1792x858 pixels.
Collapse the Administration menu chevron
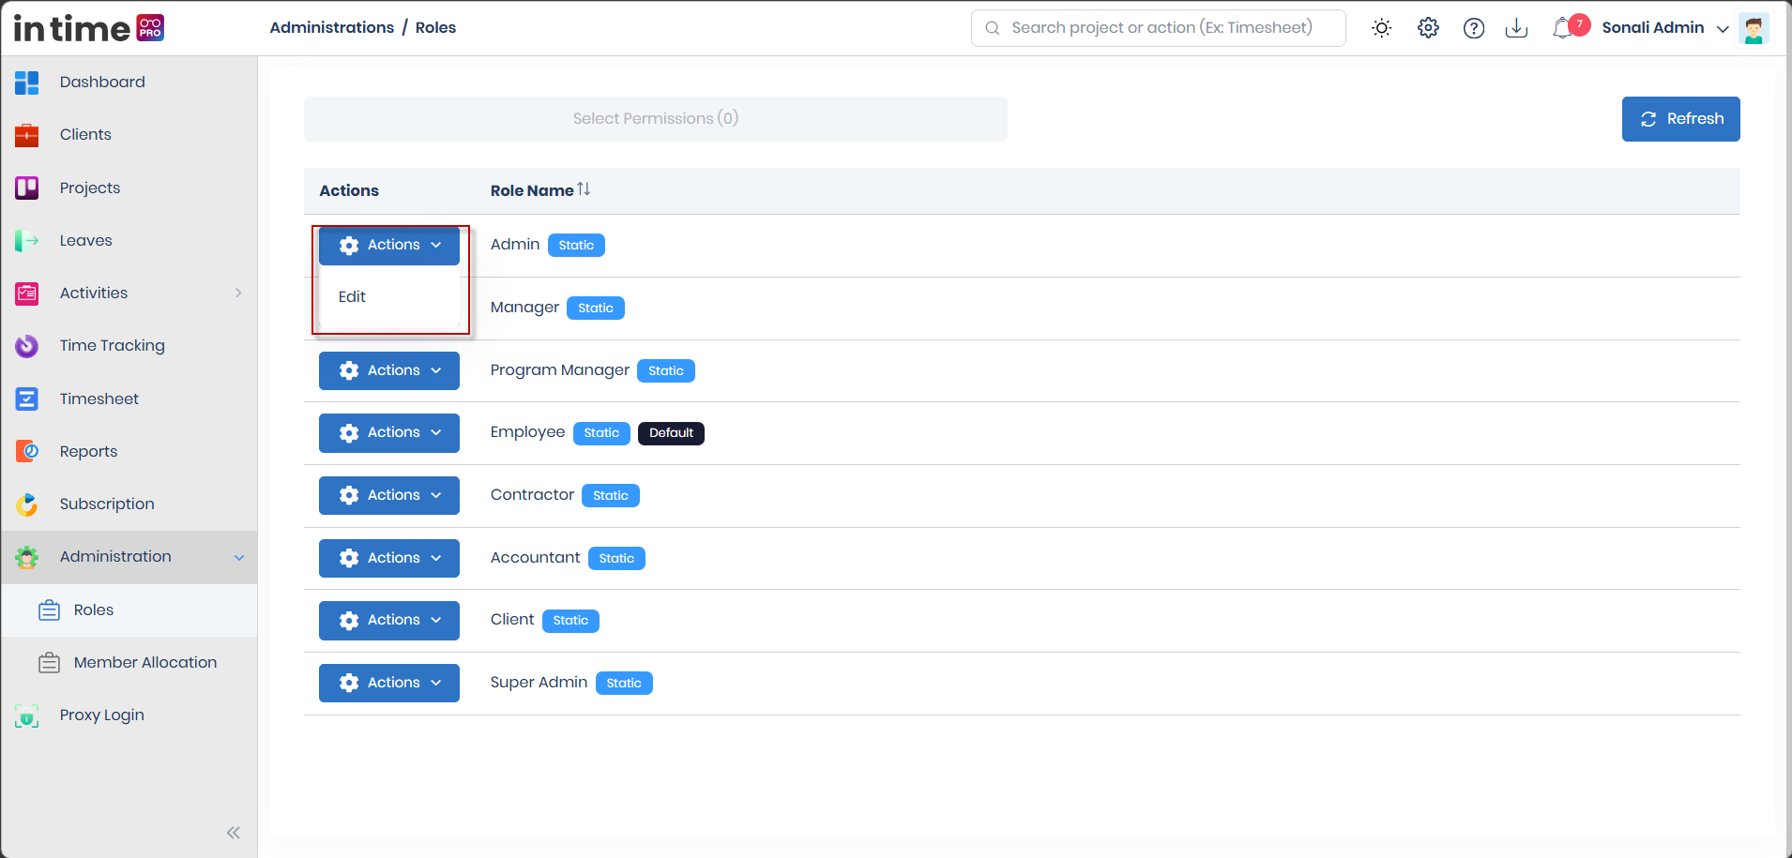pyautogui.click(x=239, y=557)
